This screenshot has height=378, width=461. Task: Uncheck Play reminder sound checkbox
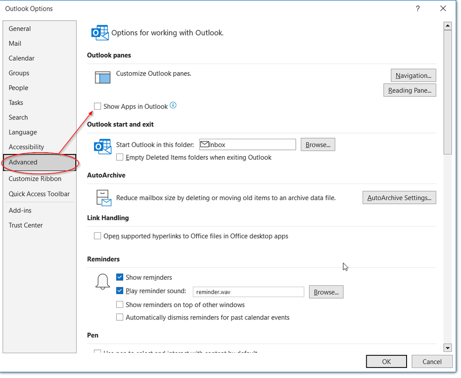click(120, 291)
